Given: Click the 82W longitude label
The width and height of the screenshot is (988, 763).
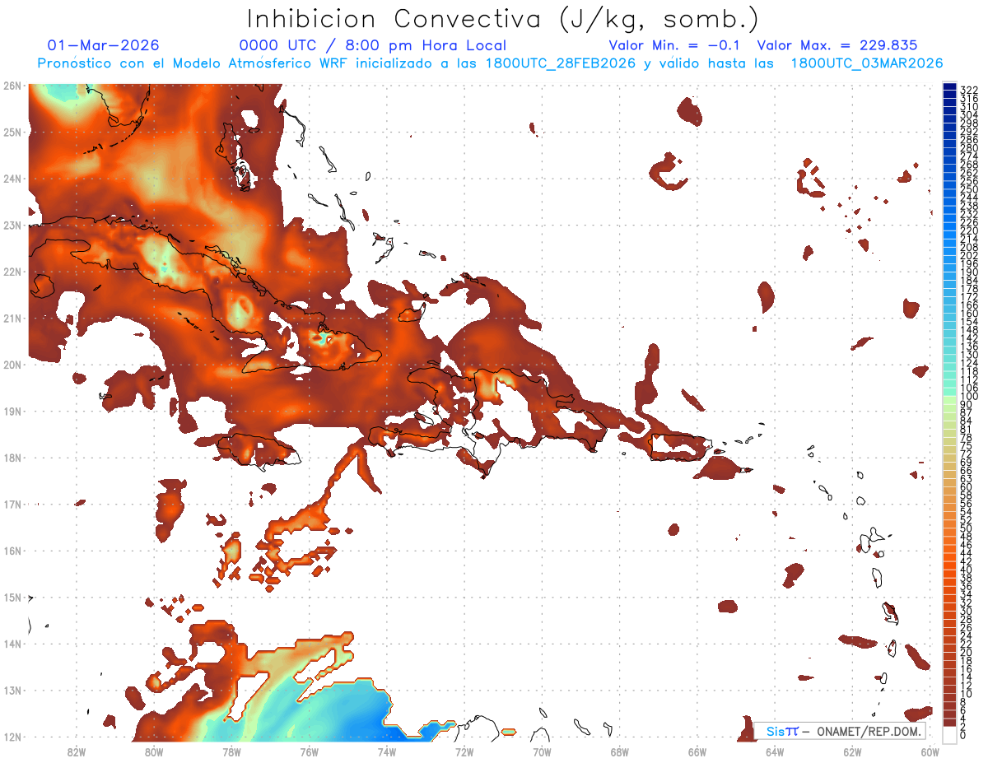Looking at the screenshot, I should coord(77,751).
